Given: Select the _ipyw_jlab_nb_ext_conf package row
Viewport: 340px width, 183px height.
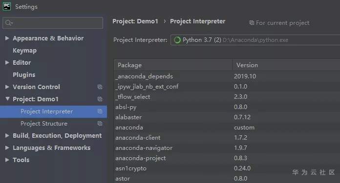Looking at the screenshot, I should pos(227,87).
